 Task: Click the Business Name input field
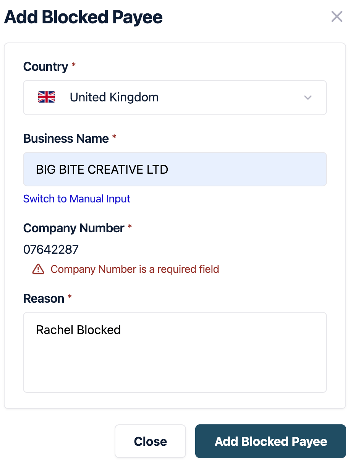pos(175,170)
